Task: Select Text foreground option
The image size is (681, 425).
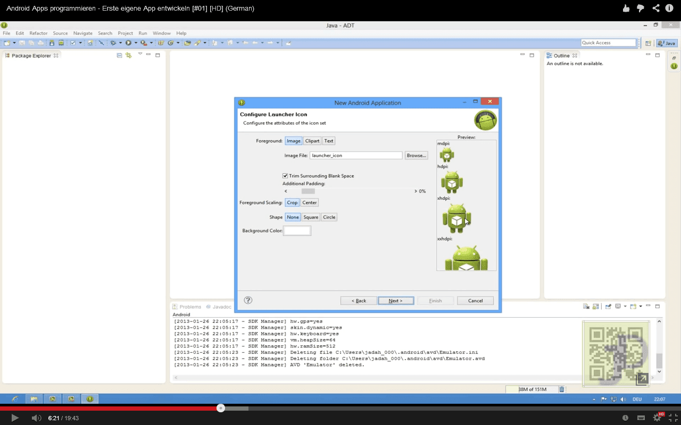Action: [x=329, y=141]
